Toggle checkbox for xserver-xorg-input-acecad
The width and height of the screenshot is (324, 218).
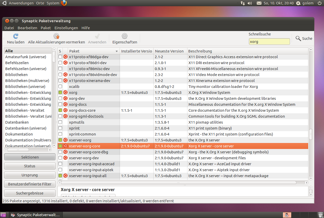[x=60, y=164]
